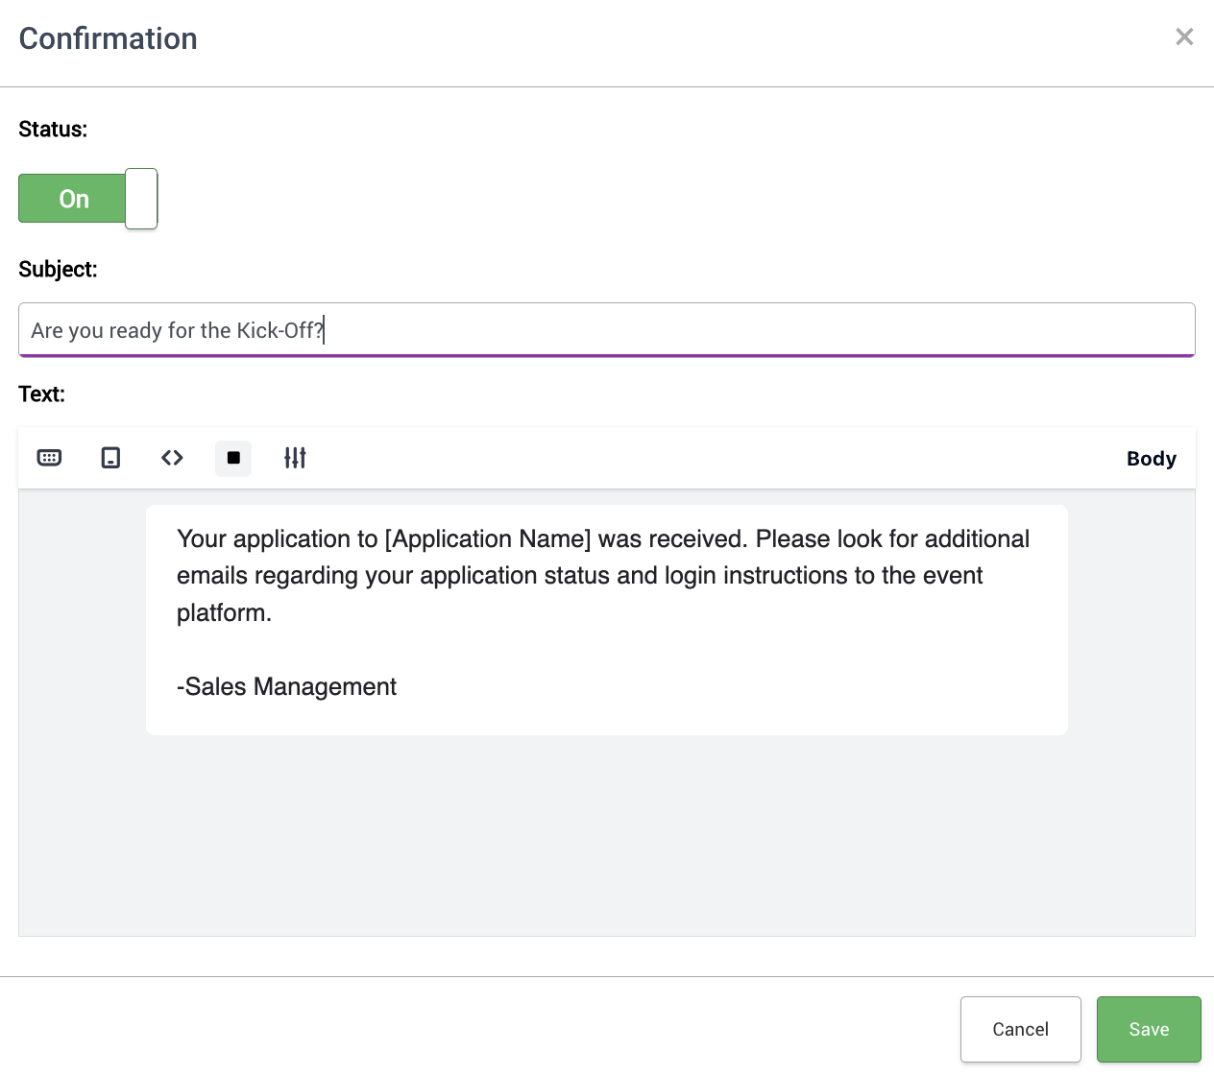Image resolution: width=1214 pixels, height=1075 pixels.
Task: Open the sliders settings icon
Action: coord(295,458)
